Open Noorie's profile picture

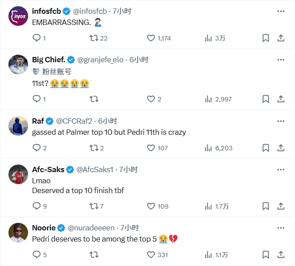(x=19, y=232)
